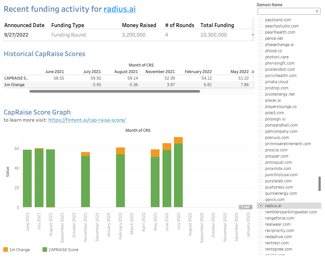325x258 pixels.
Task: Click the tallest July 2022 bar
Action: 178,170
